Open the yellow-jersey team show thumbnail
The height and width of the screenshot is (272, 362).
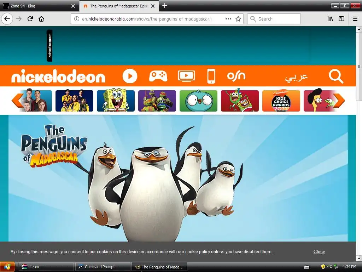tap(74, 101)
